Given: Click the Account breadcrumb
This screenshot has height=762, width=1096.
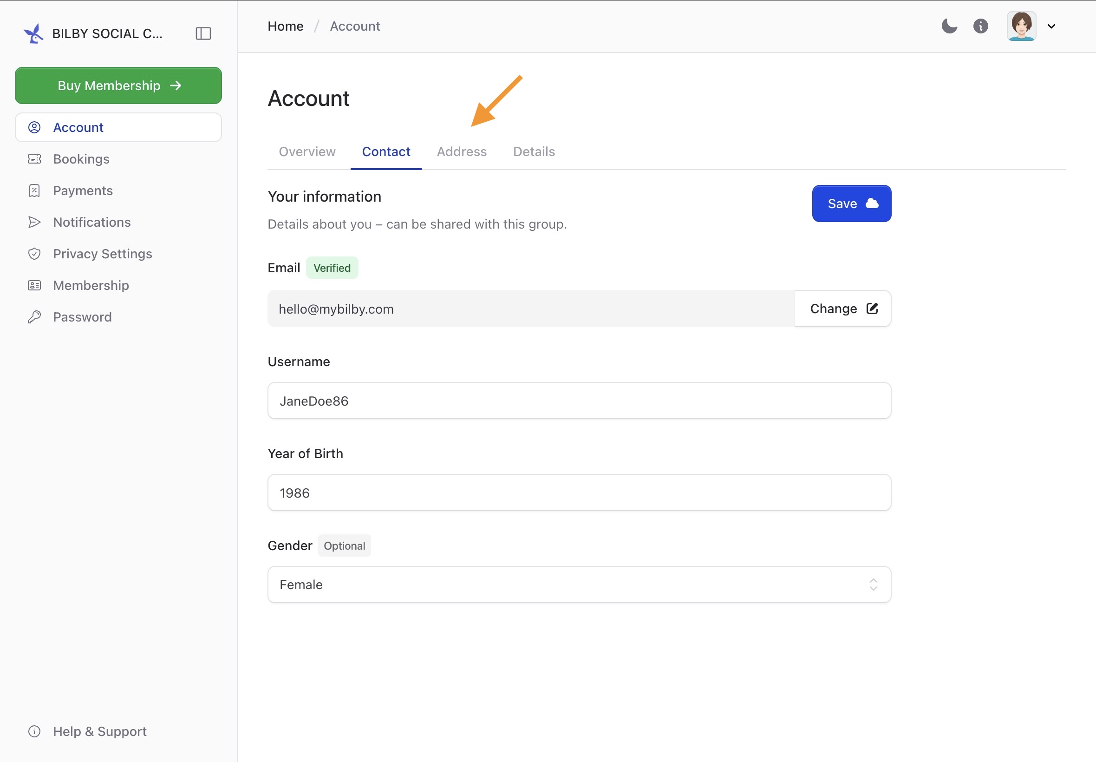Looking at the screenshot, I should click(x=355, y=26).
